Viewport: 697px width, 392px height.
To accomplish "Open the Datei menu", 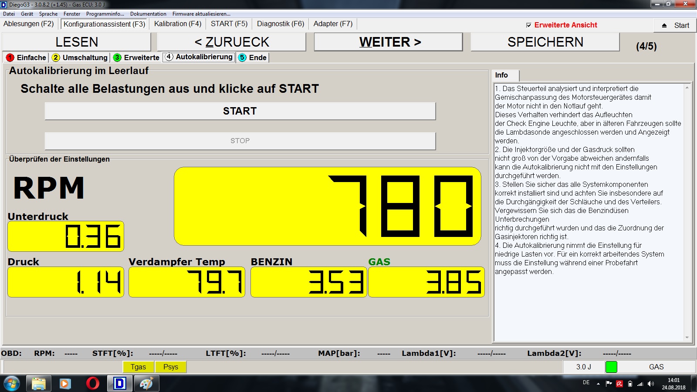I will click(x=9, y=14).
